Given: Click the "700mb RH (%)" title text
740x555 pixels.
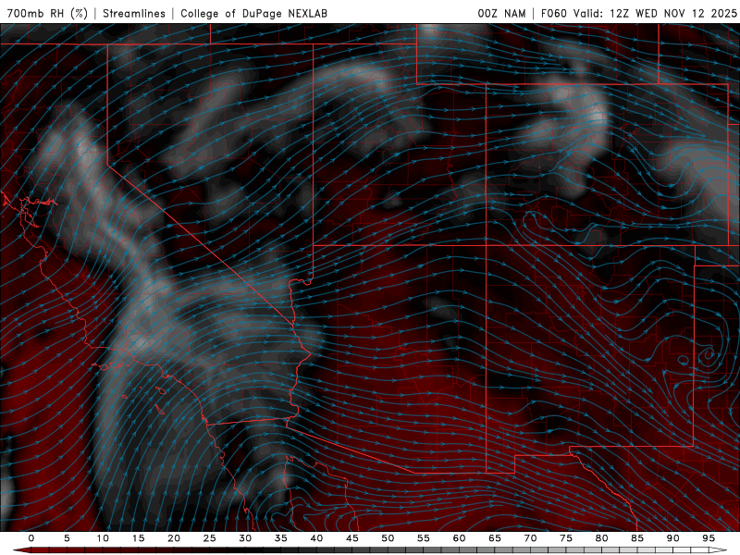Looking at the screenshot, I should [48, 13].
